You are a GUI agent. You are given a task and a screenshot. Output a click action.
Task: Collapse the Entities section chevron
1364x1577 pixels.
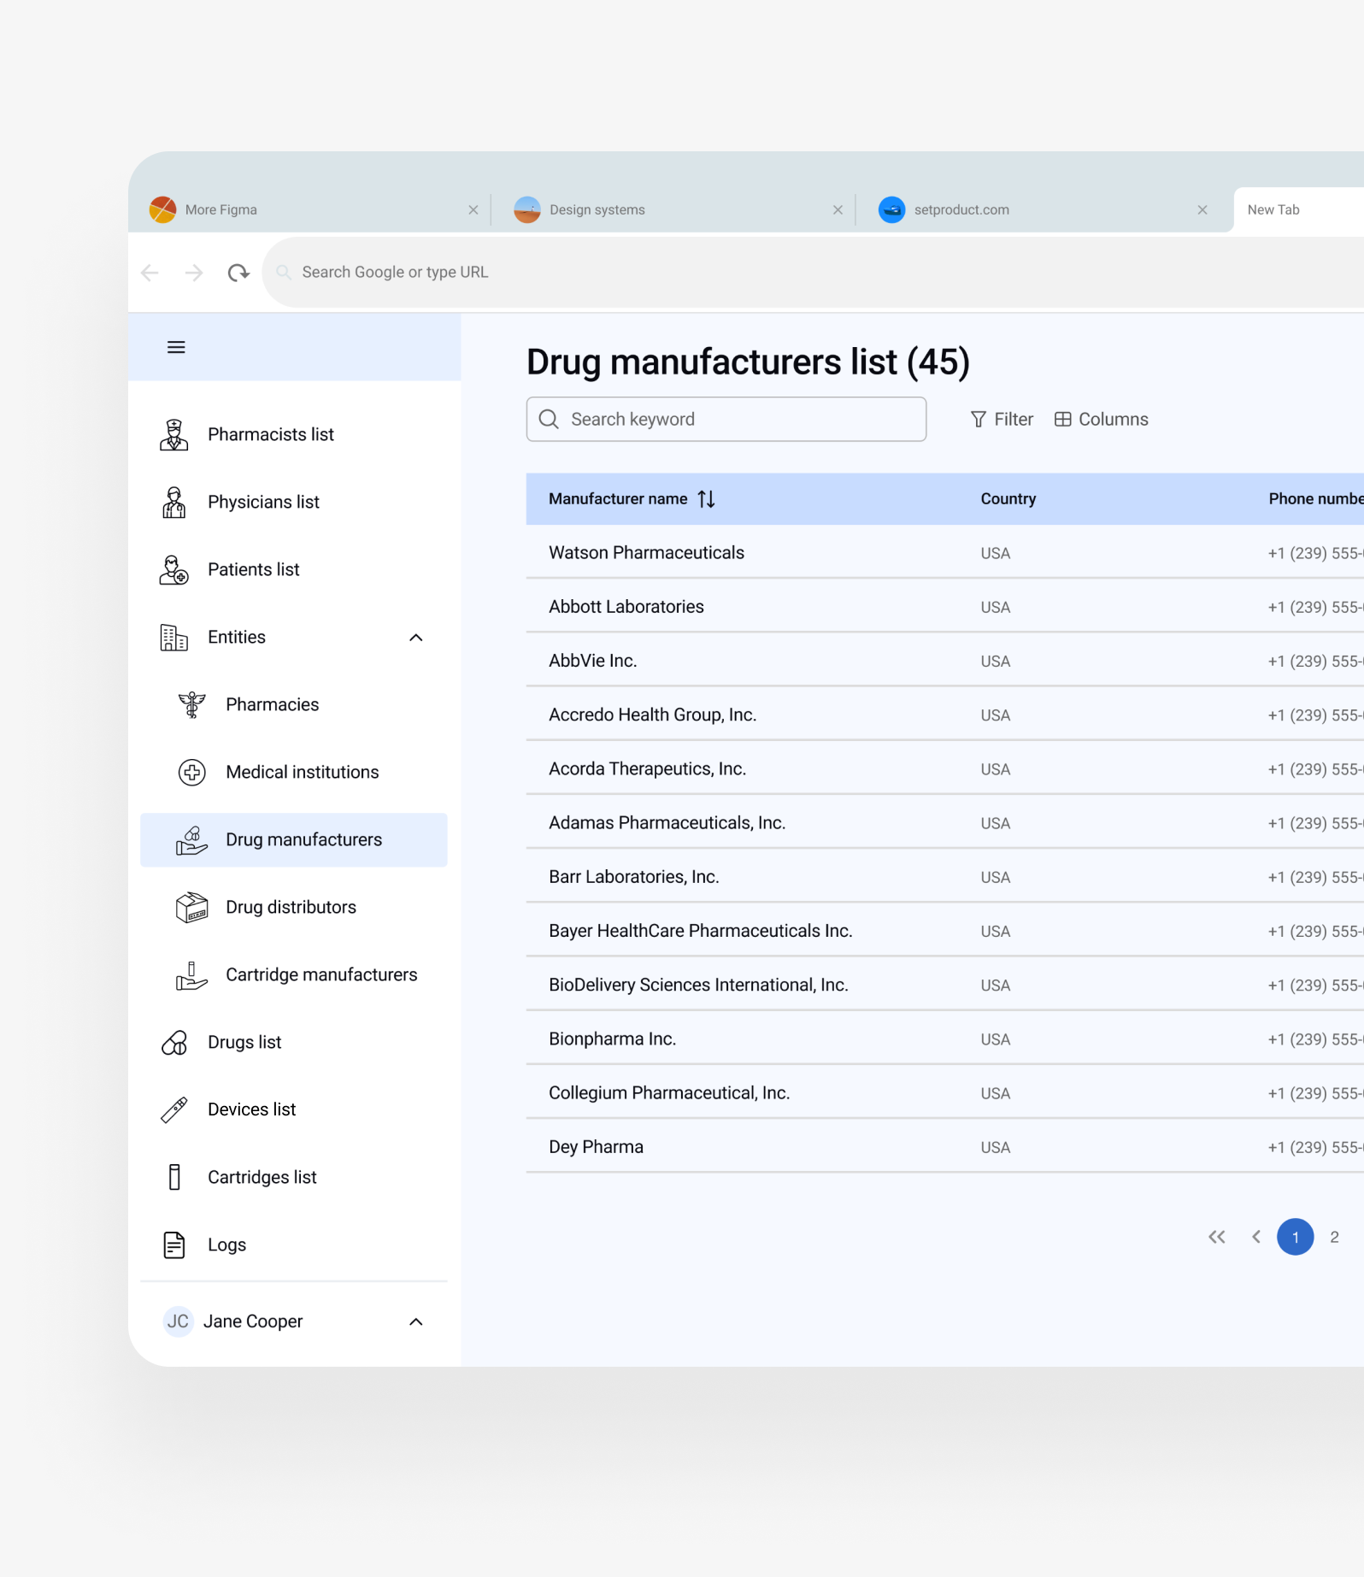point(416,638)
